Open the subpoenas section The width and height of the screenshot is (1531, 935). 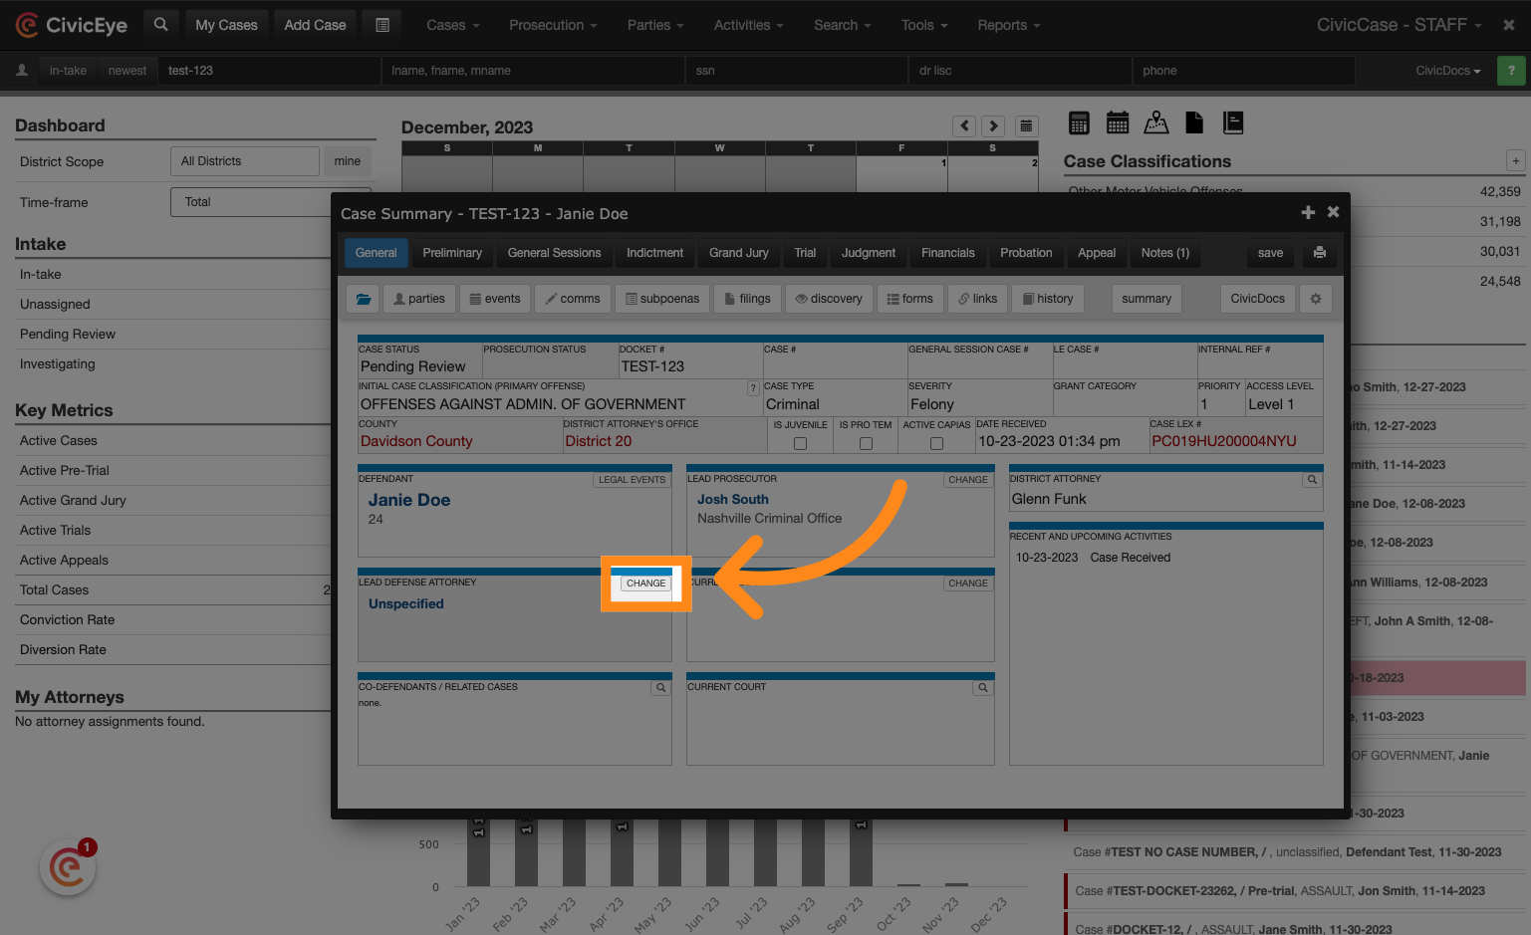tap(662, 299)
